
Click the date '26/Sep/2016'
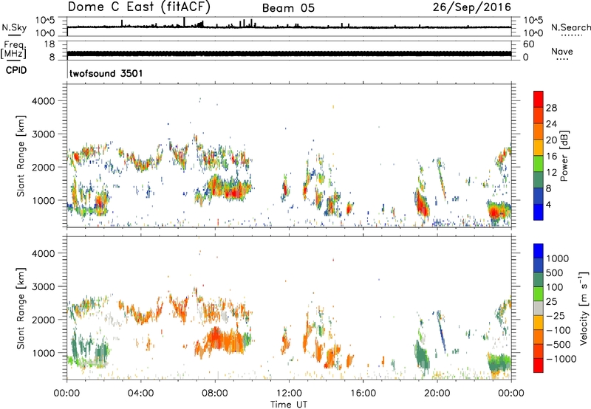pos(472,7)
